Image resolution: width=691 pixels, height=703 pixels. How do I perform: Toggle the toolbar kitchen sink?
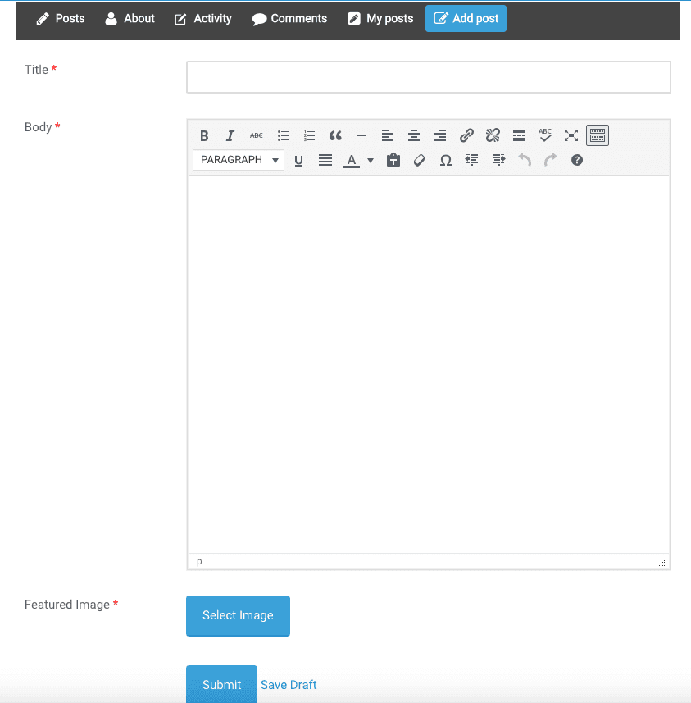tap(598, 135)
